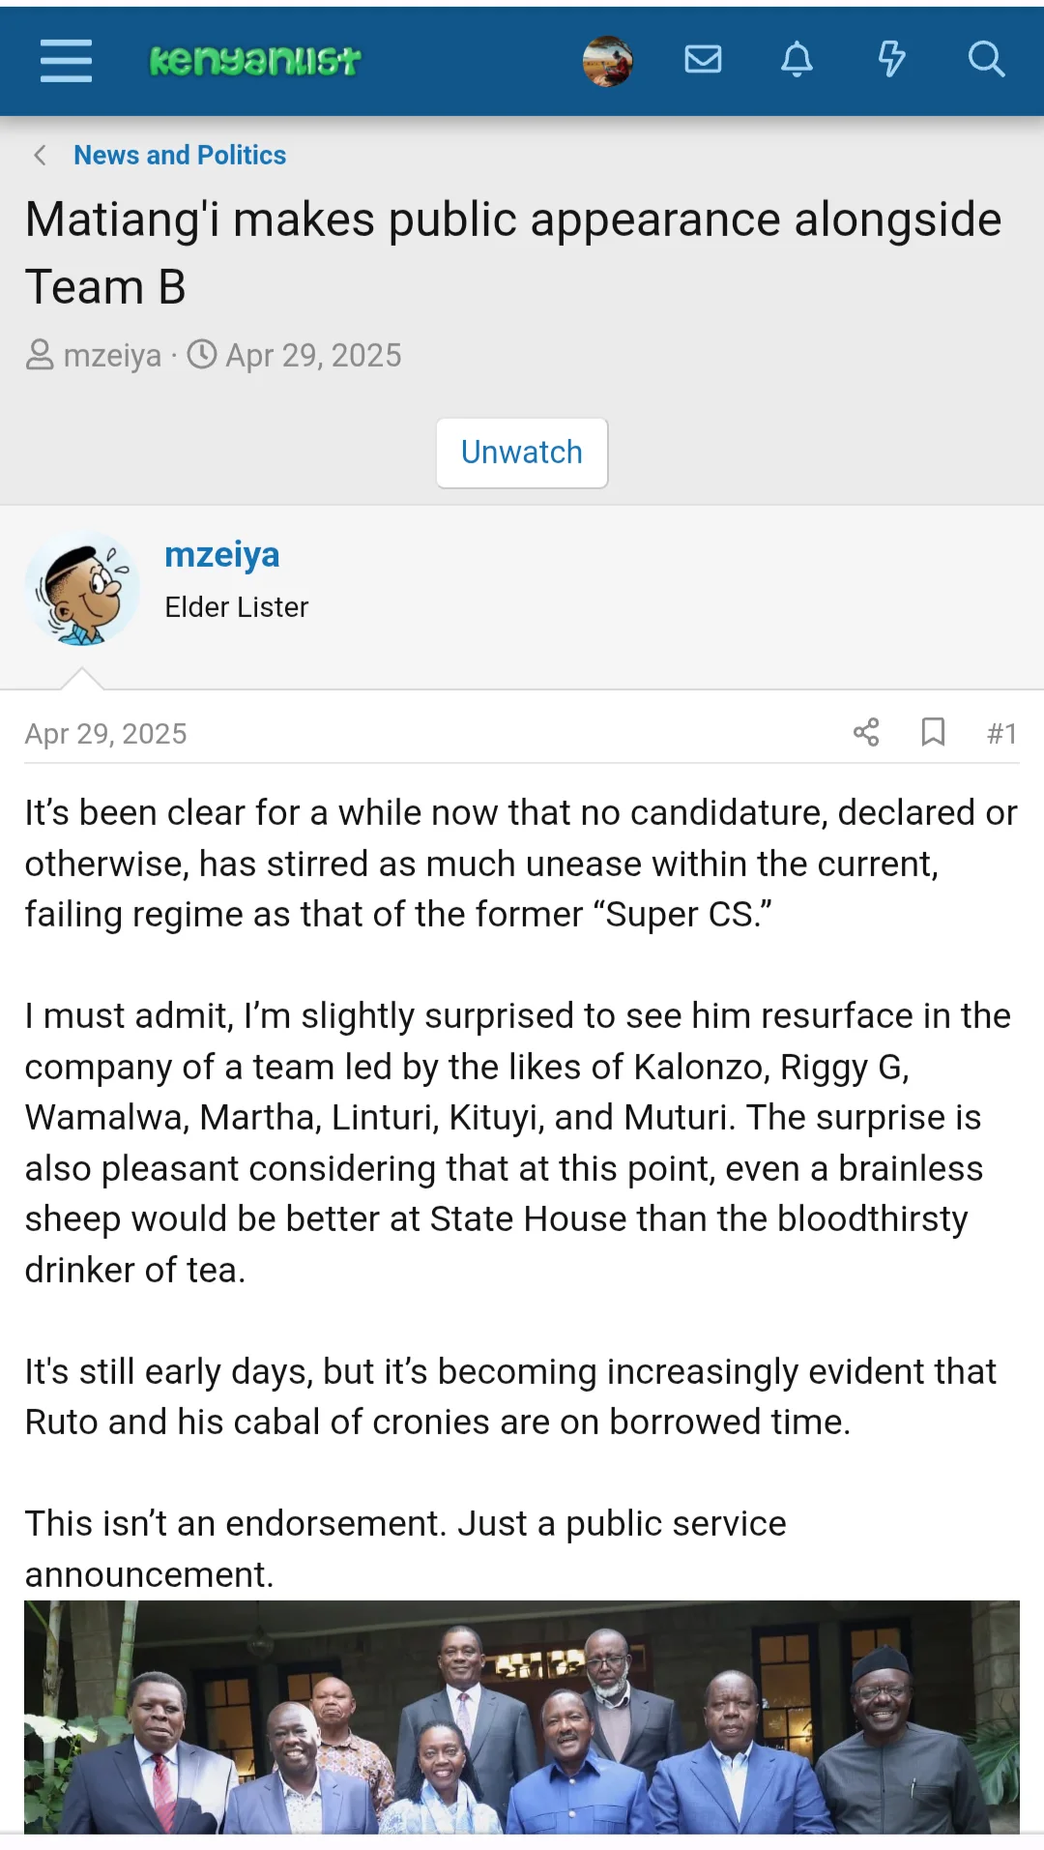Open the envelope inbox conversations
The height and width of the screenshot is (1850, 1044).
[703, 60]
